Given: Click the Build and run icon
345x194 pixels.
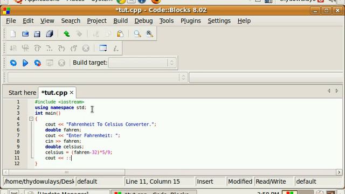Looking at the screenshot, I should (37, 63).
